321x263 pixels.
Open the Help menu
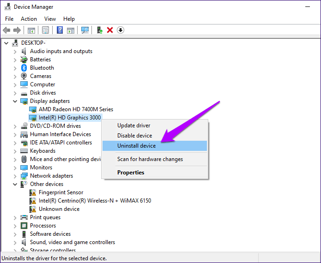pos(69,19)
